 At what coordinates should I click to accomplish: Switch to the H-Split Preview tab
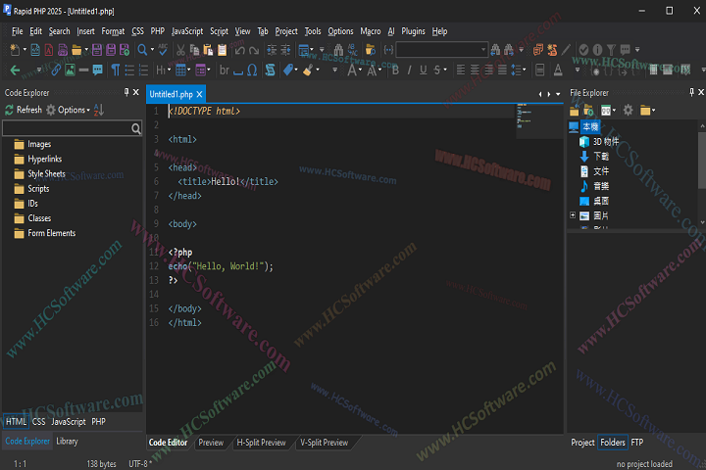(261, 443)
